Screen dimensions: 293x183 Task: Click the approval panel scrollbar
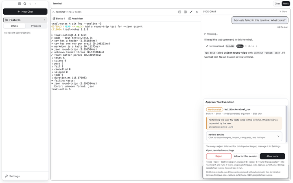coord(286,124)
